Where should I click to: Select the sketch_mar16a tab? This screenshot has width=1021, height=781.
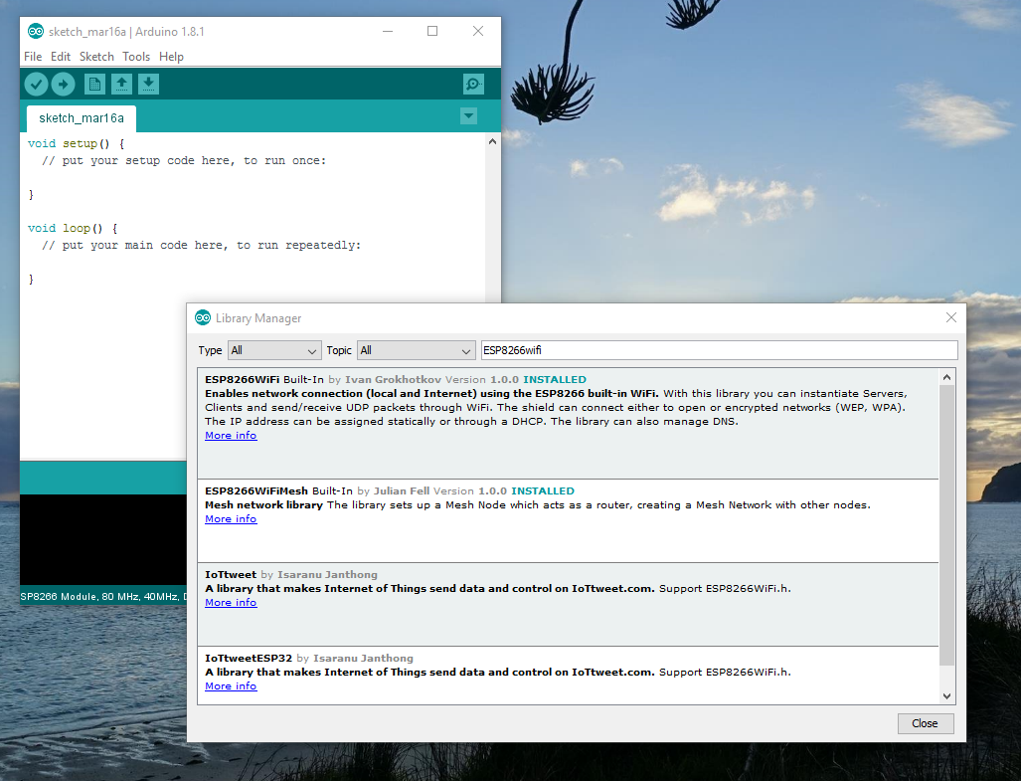point(82,118)
